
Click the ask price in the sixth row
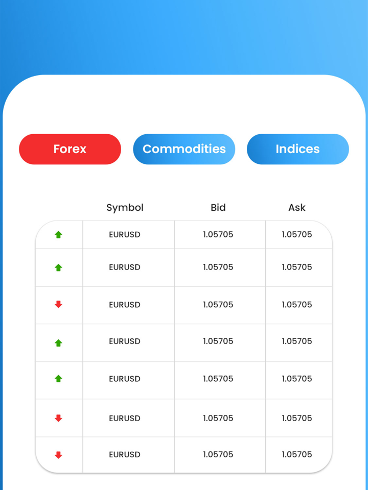(x=296, y=418)
